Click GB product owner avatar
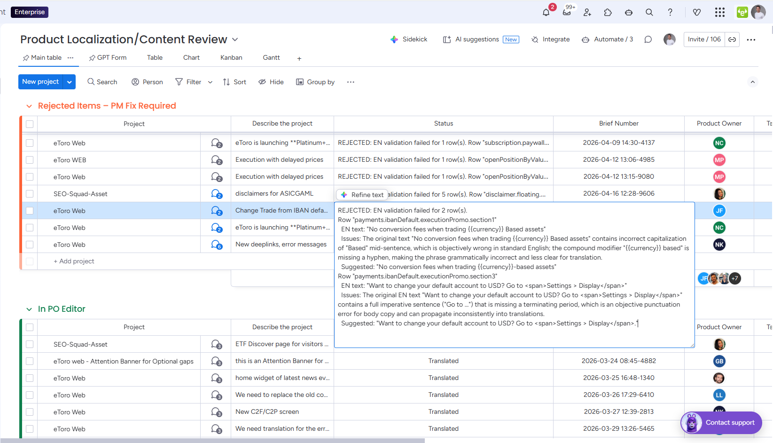The height and width of the screenshot is (443, 773). (719, 361)
